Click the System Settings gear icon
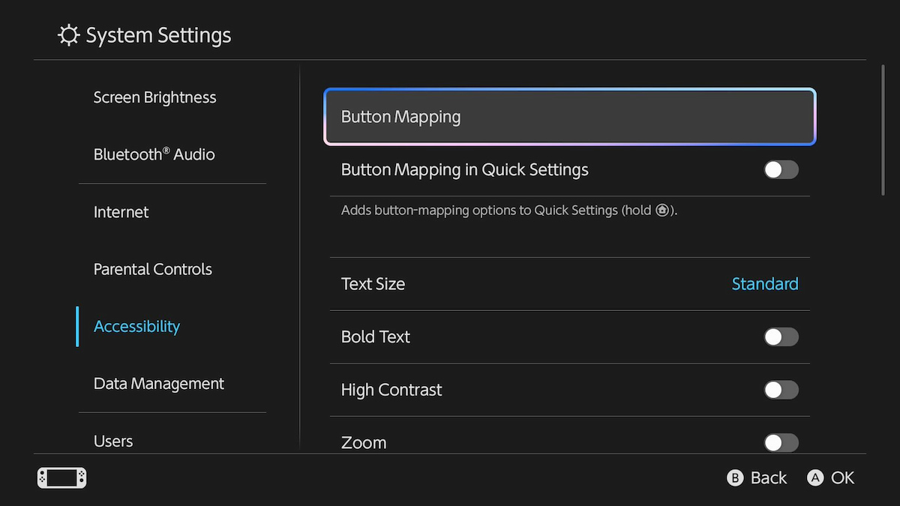This screenshot has width=900, height=506. tap(68, 35)
